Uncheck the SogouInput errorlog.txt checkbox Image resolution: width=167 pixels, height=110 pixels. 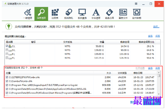coord(7,85)
